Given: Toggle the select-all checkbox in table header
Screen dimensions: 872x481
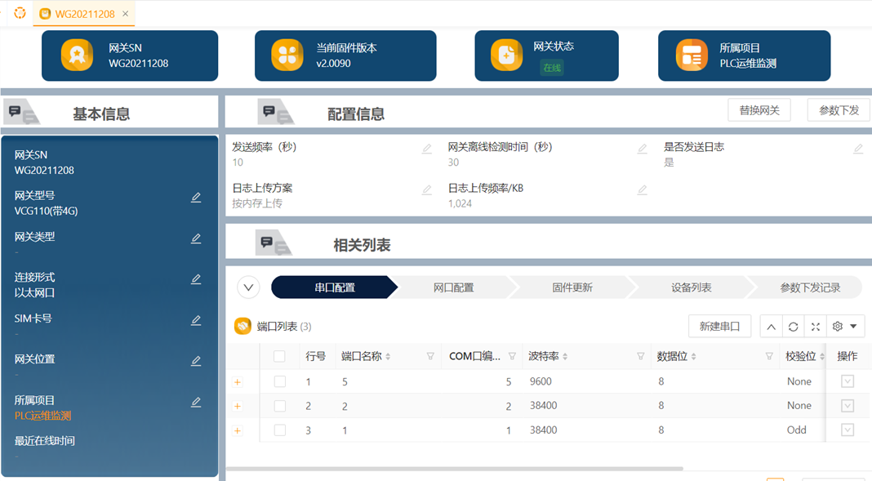Looking at the screenshot, I should [x=279, y=356].
